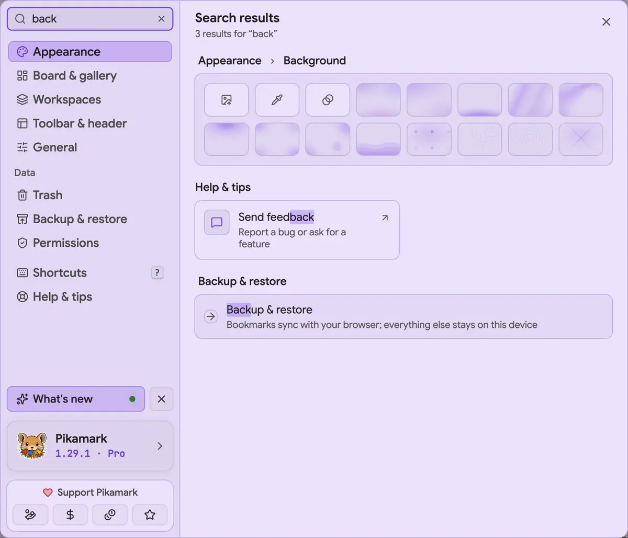Switch to Board & gallery settings
628x538 pixels.
(90, 76)
